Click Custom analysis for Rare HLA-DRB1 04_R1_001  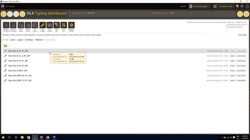click(x=241, y=75)
